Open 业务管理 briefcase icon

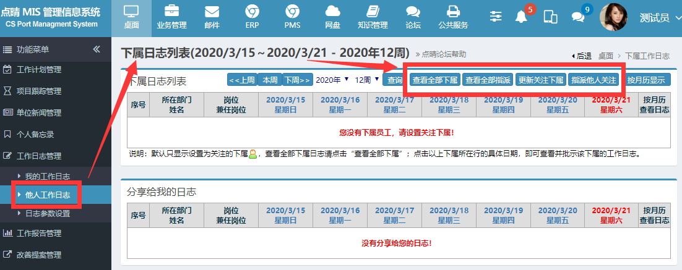click(171, 12)
